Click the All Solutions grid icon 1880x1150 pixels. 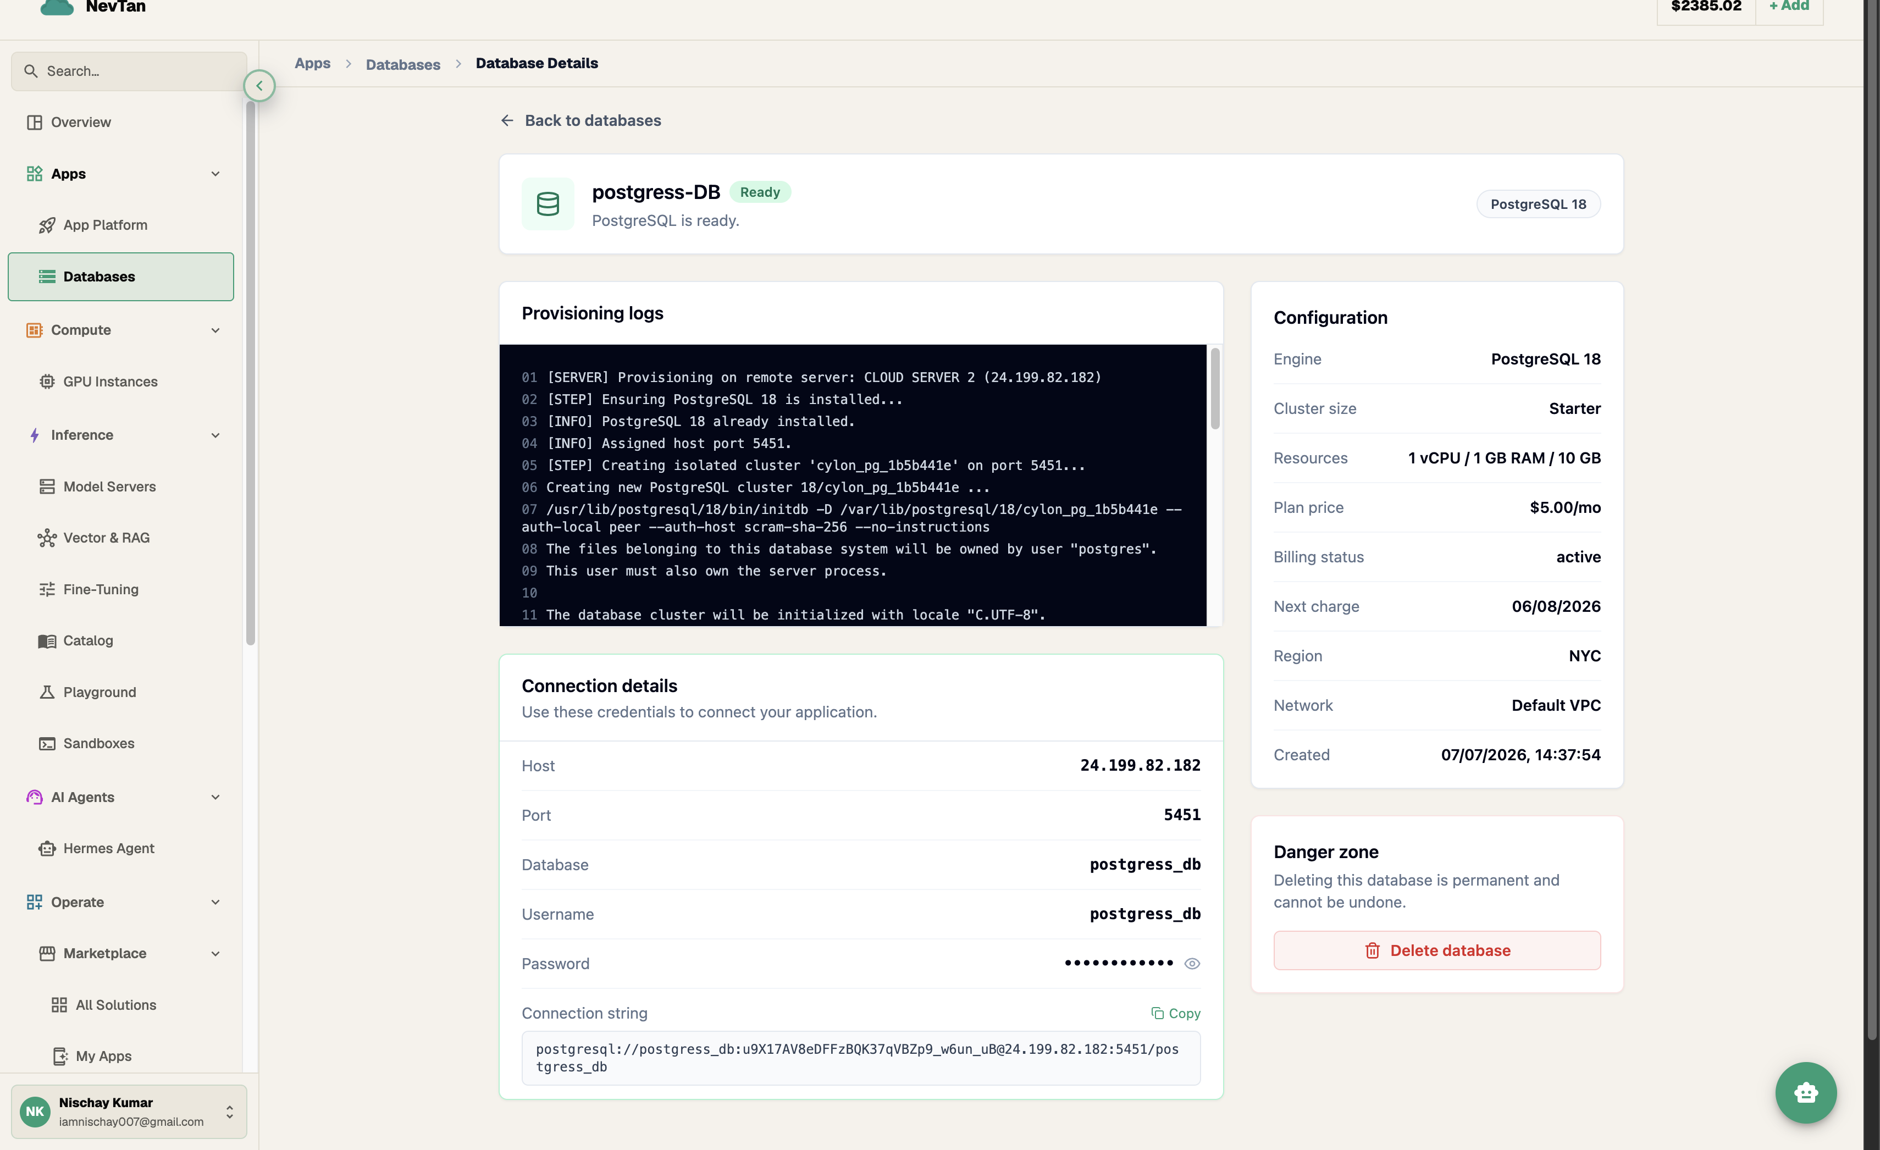pyautogui.click(x=59, y=1005)
